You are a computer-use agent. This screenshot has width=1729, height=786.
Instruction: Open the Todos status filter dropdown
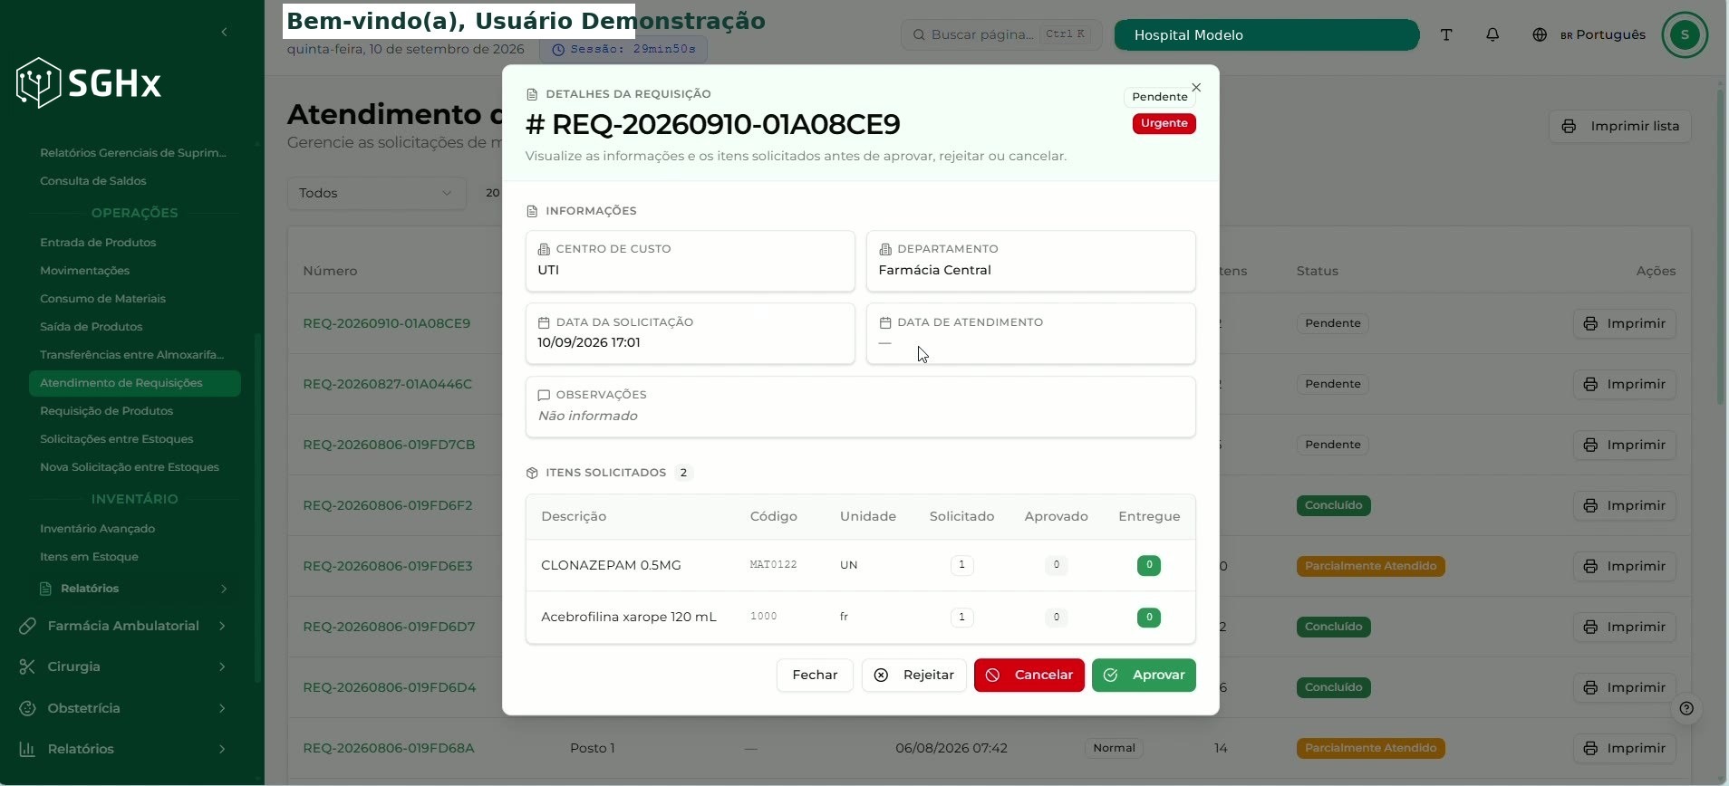point(376,193)
